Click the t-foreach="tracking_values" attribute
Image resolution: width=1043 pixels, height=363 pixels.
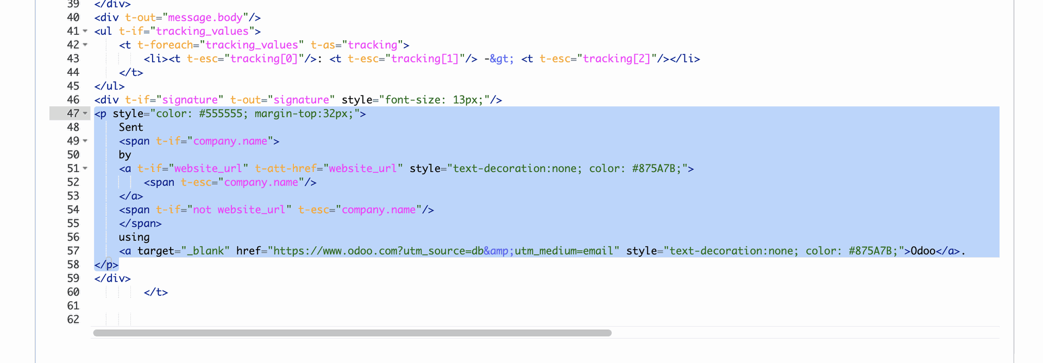221,45
